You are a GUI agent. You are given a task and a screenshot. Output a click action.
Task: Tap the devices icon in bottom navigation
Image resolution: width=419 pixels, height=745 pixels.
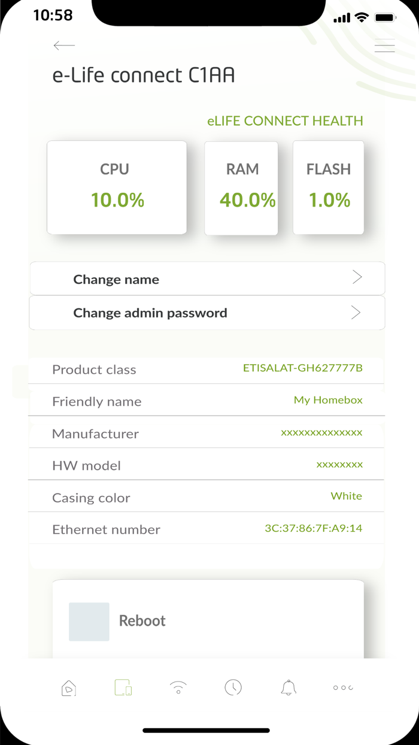(123, 688)
